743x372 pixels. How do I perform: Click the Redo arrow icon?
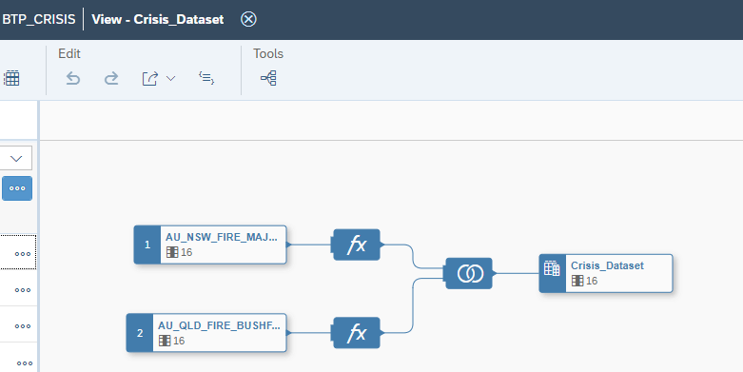pos(111,78)
